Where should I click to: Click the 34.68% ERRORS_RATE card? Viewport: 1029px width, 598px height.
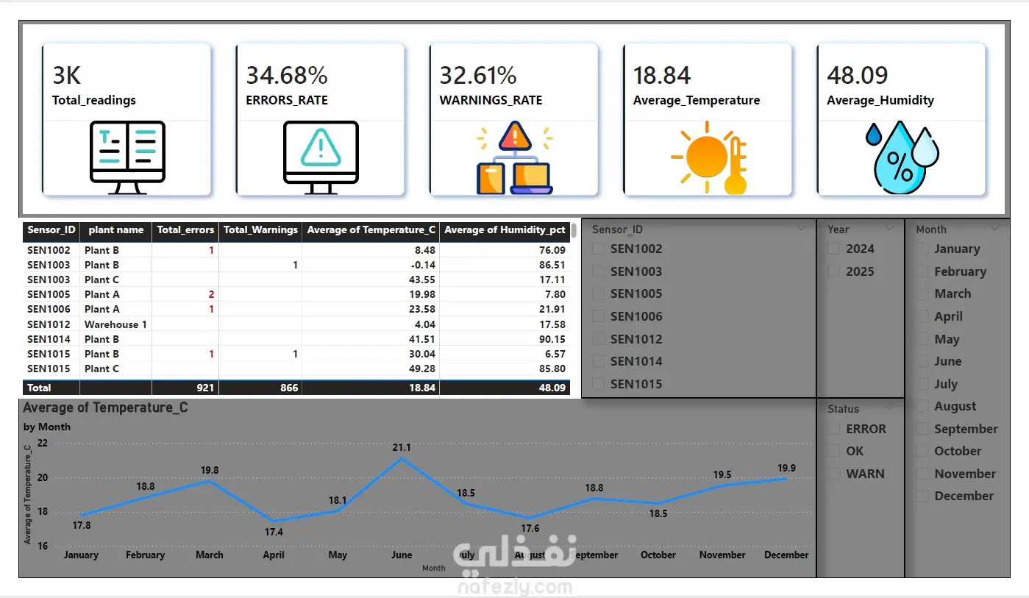(321, 119)
